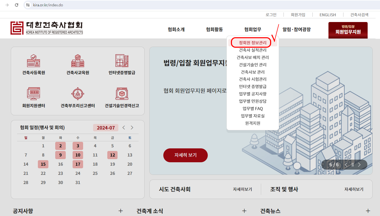Expand the 공지사항 section with the plus
This screenshot has width=380, height=216.
(x=121, y=210)
